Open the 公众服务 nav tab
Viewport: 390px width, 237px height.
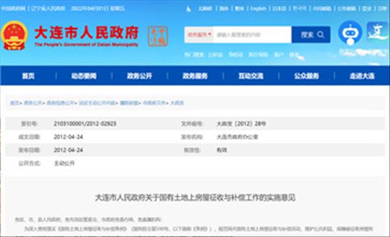306,76
